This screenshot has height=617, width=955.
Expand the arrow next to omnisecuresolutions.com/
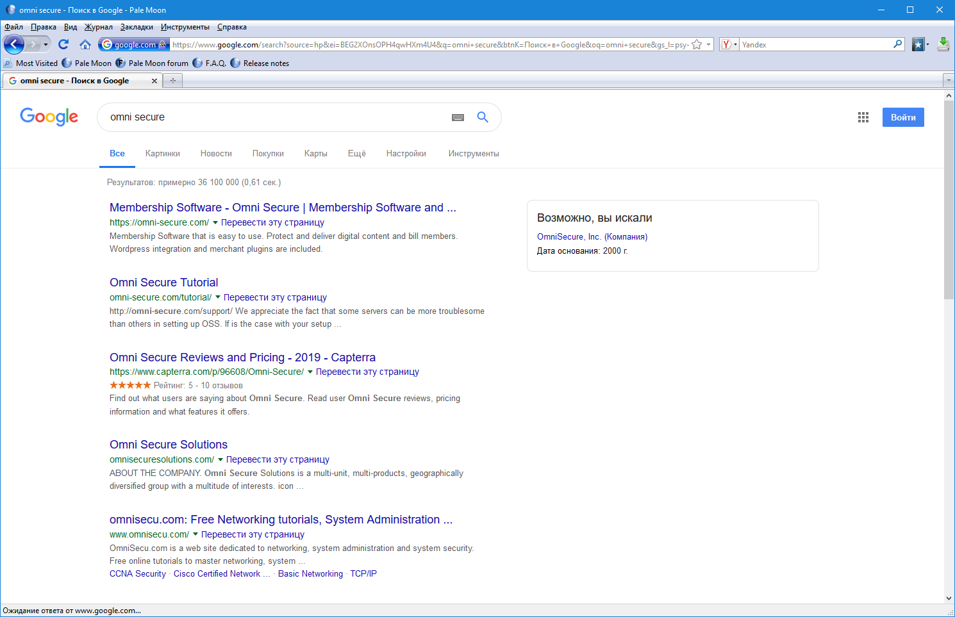click(220, 460)
